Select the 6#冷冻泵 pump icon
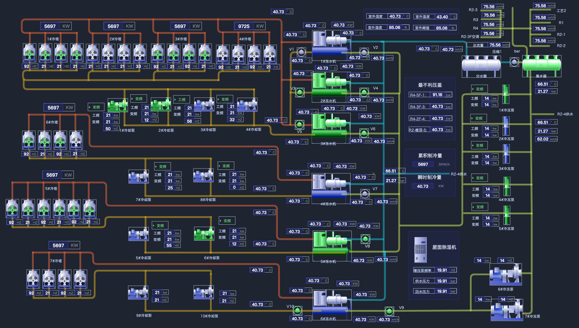This screenshot has height=328, width=579. (x=505, y=275)
